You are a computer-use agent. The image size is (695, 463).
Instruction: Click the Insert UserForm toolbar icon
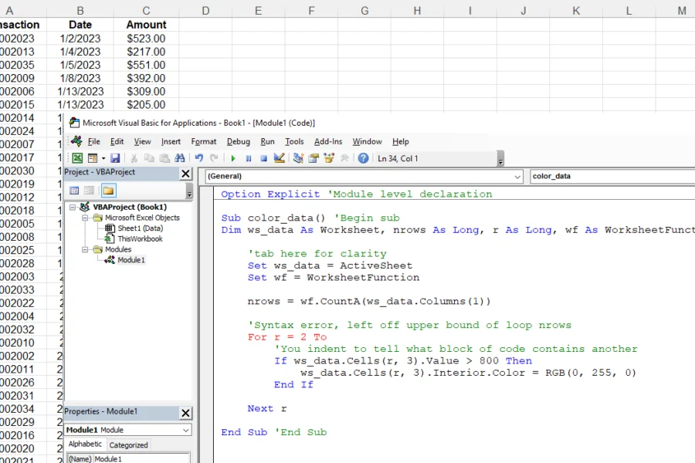[x=92, y=158]
